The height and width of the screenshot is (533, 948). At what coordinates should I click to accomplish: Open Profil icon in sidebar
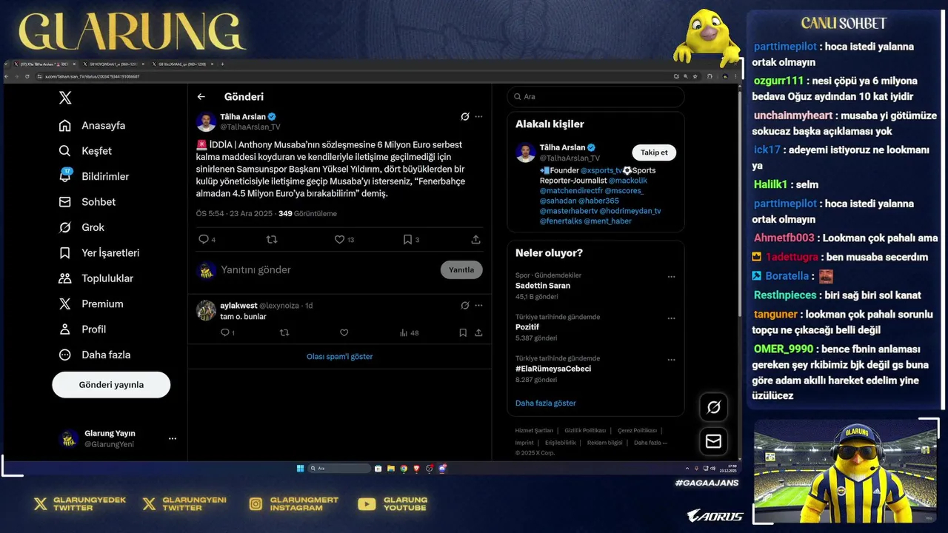[x=65, y=329]
